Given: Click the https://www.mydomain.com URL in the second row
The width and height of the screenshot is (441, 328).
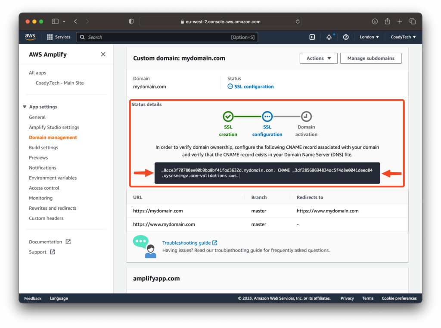Looking at the screenshot, I should click(x=164, y=224).
